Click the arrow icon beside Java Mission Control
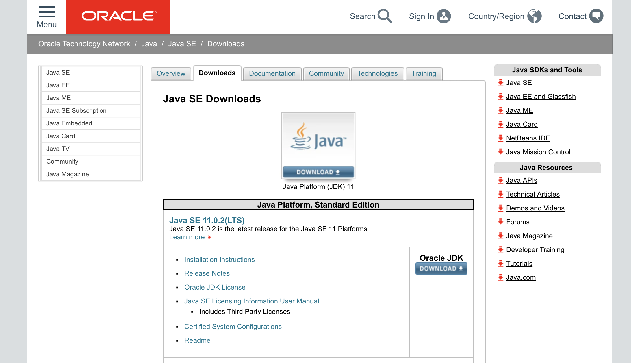The height and width of the screenshot is (363, 631). click(501, 152)
